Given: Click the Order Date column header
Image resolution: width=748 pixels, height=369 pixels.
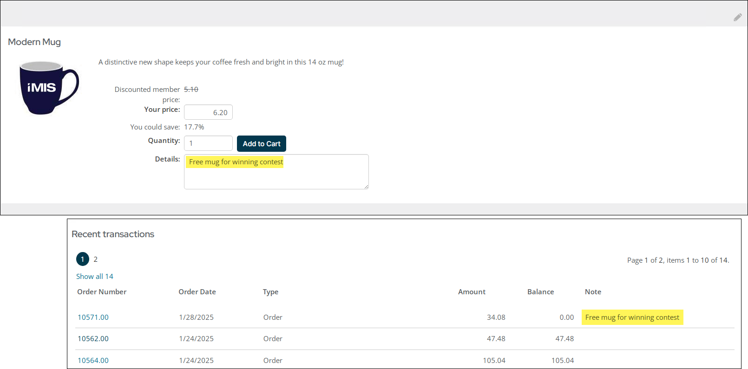Looking at the screenshot, I should pyautogui.click(x=197, y=291).
